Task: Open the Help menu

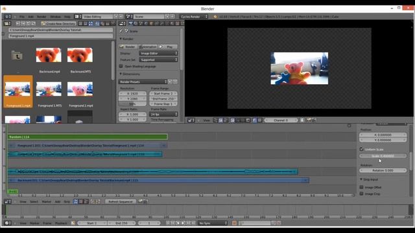Action: click(67, 17)
